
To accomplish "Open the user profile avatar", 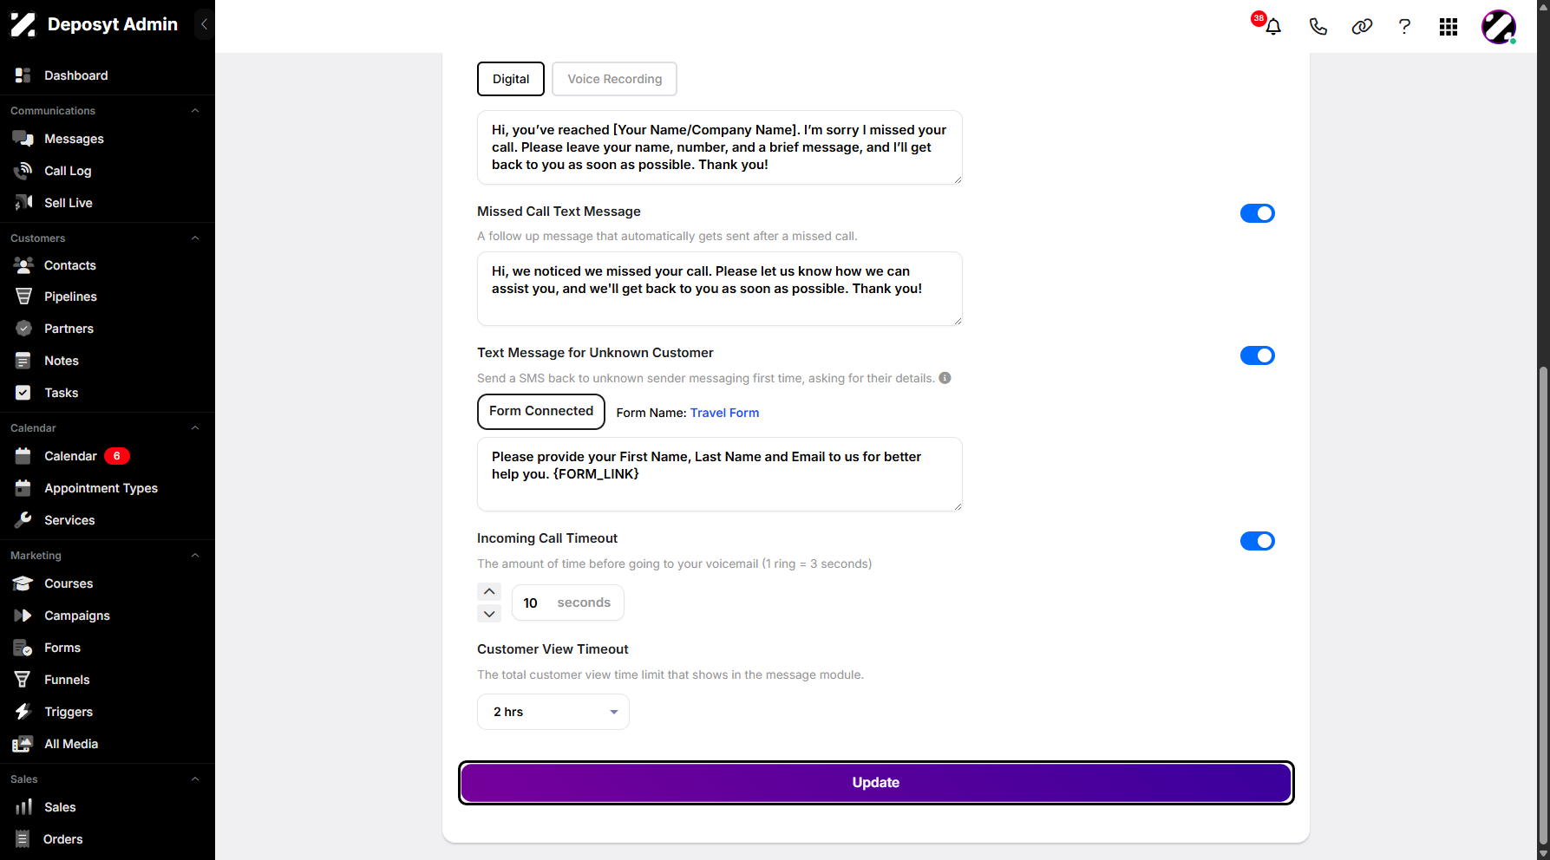I will point(1498,27).
